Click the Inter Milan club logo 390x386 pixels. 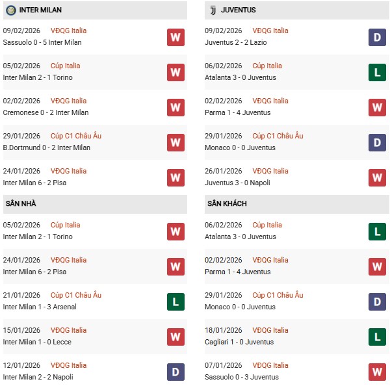point(10,10)
